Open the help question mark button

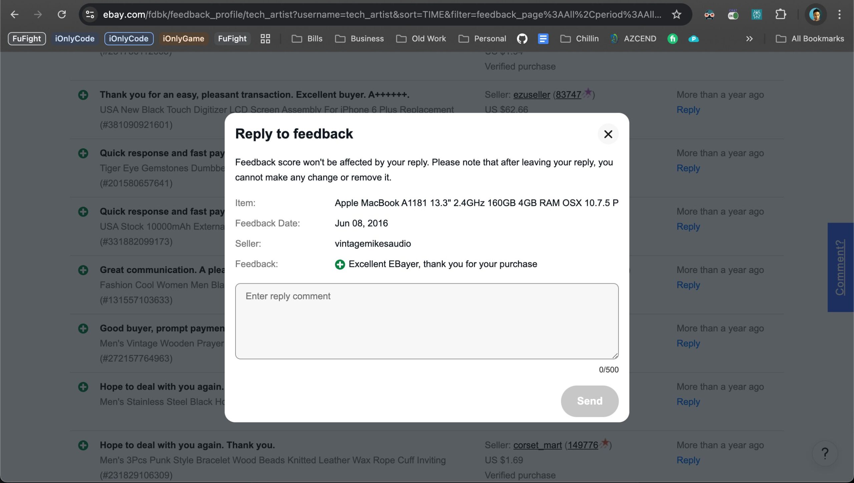pyautogui.click(x=825, y=453)
